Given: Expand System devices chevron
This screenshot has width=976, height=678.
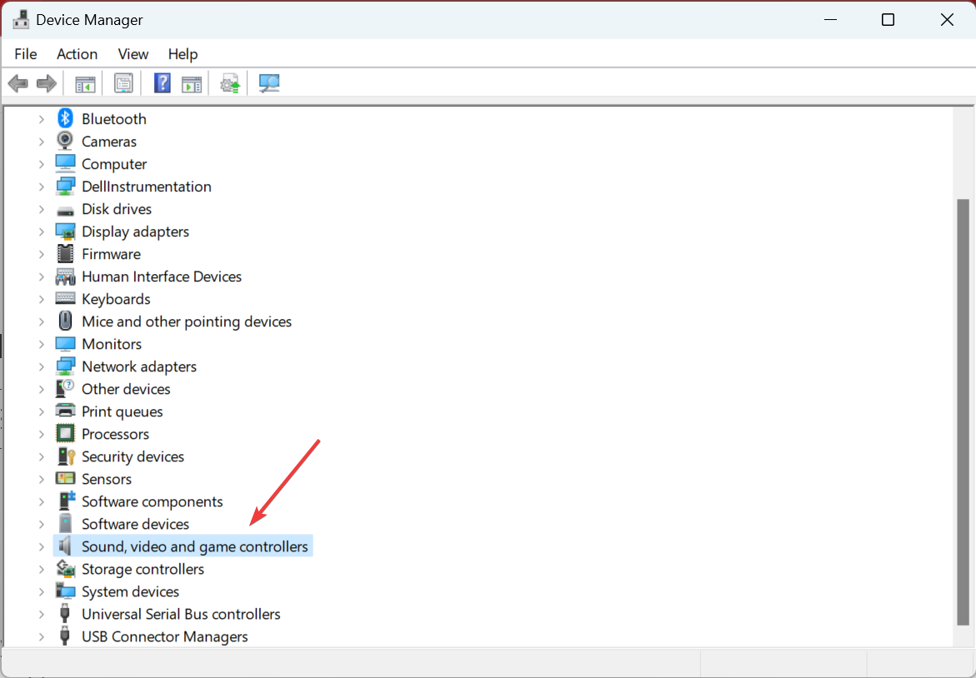Looking at the screenshot, I should (41, 591).
